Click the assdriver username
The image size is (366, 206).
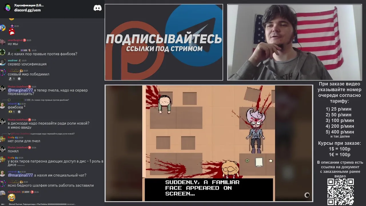pyautogui.click(x=13, y=61)
